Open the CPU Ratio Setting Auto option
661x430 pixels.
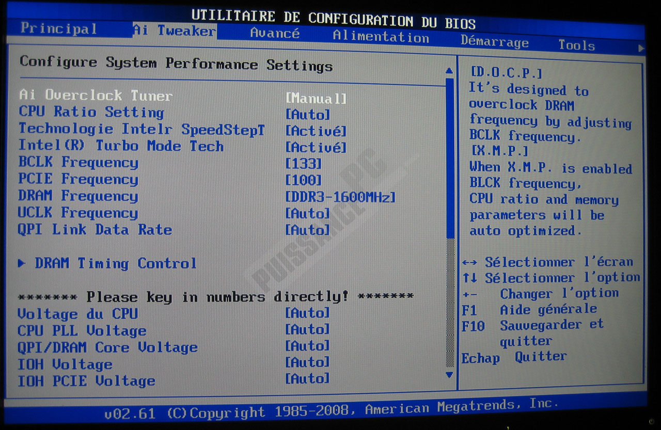click(x=307, y=115)
